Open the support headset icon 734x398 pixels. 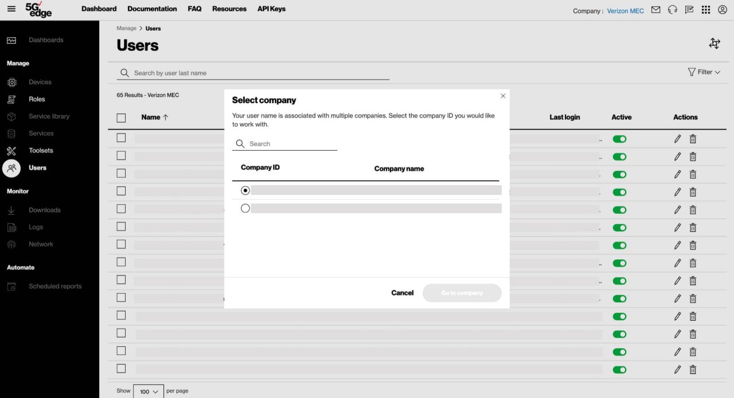click(x=673, y=10)
